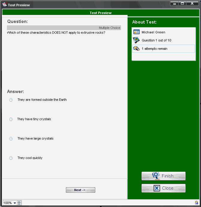
Task: Increase zoom using the stepper up arrow
Action: [x=19, y=202]
